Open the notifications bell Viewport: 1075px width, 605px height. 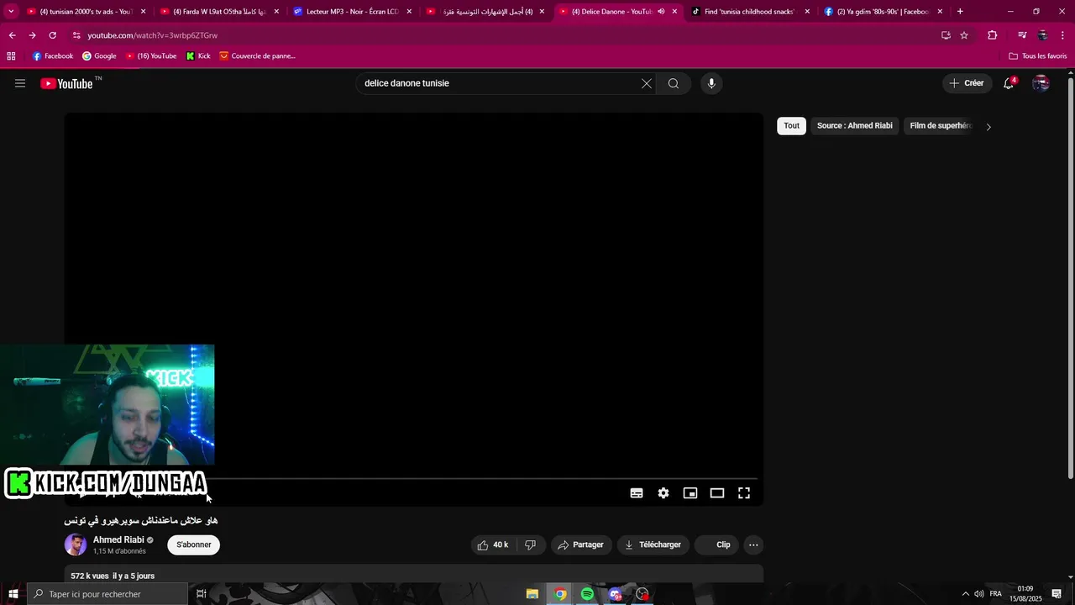pos(1009,83)
